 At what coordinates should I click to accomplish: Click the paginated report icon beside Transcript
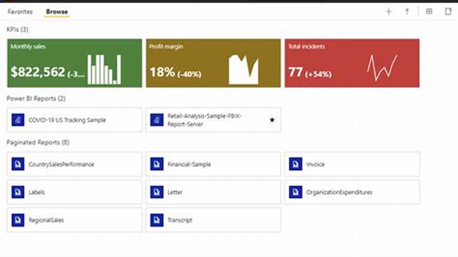[x=156, y=220]
